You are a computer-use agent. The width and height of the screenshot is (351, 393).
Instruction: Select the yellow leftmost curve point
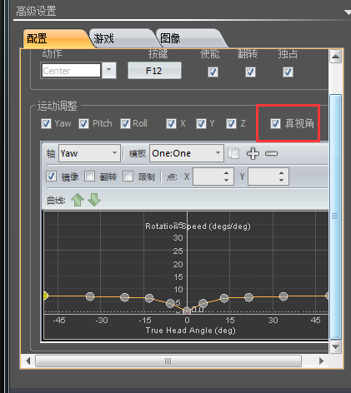tap(45, 296)
